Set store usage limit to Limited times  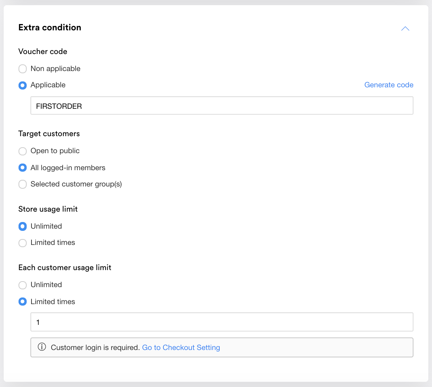click(x=23, y=243)
